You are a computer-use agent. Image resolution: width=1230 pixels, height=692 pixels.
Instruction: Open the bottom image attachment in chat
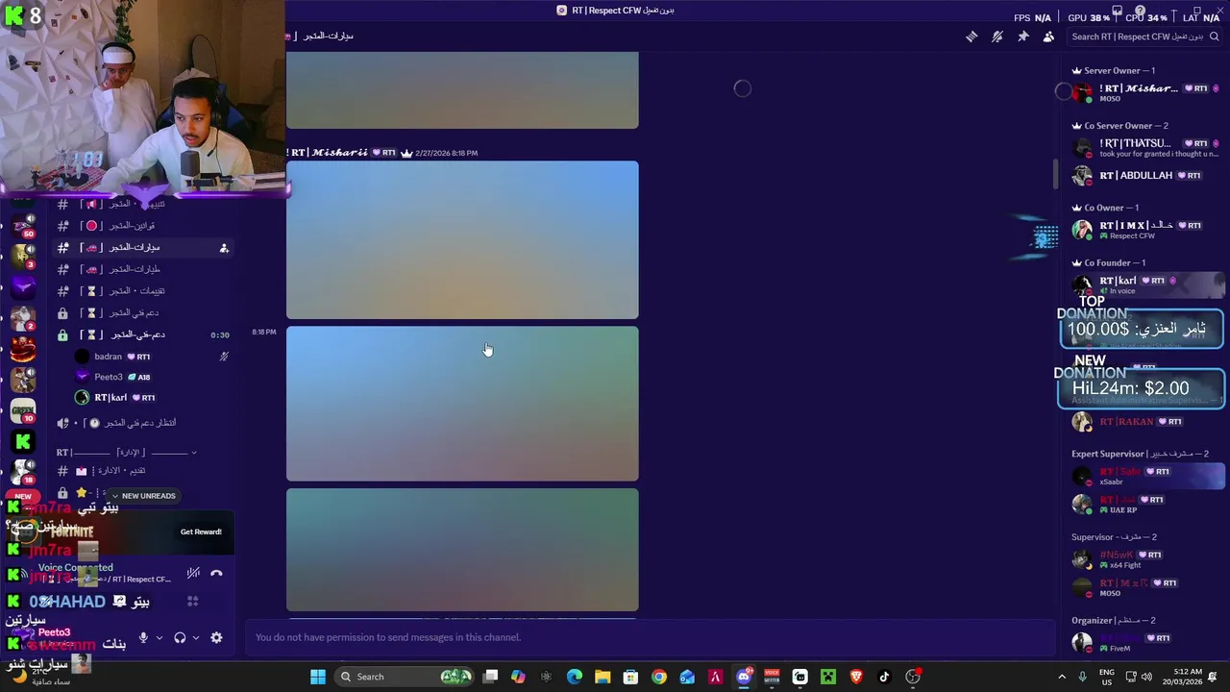click(462, 550)
